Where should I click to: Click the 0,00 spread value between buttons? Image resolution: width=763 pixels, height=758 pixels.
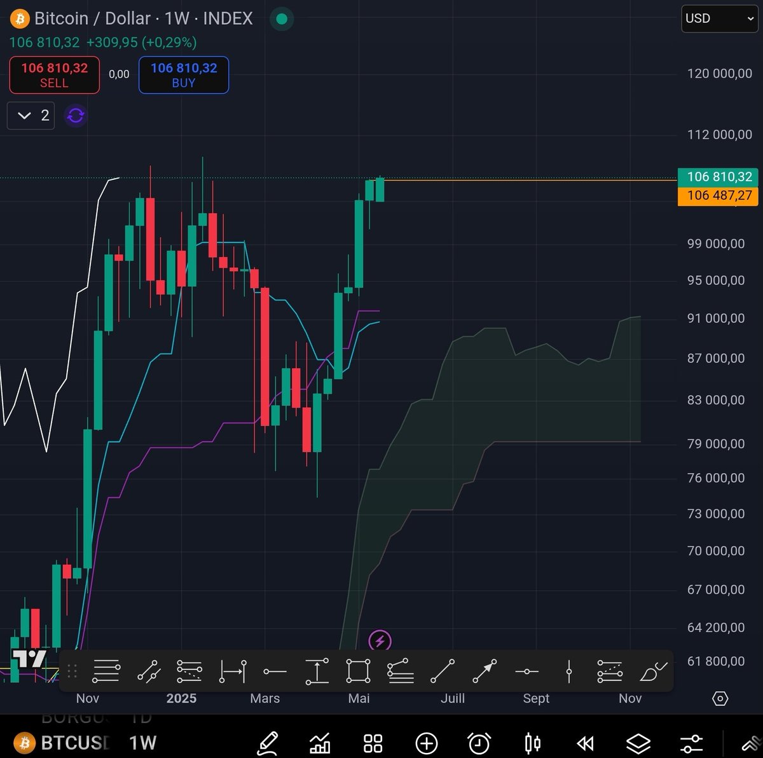click(x=119, y=74)
